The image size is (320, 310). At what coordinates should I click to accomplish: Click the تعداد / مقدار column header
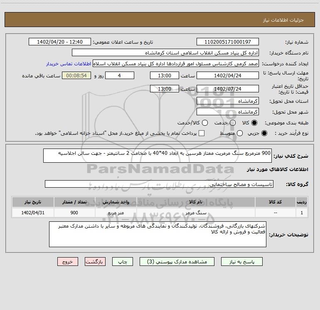[x=74, y=202]
